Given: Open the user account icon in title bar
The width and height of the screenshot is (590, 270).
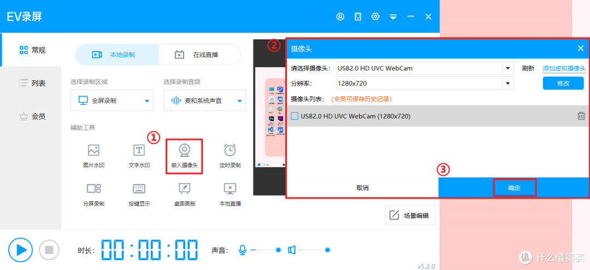Looking at the screenshot, I should point(340,16).
